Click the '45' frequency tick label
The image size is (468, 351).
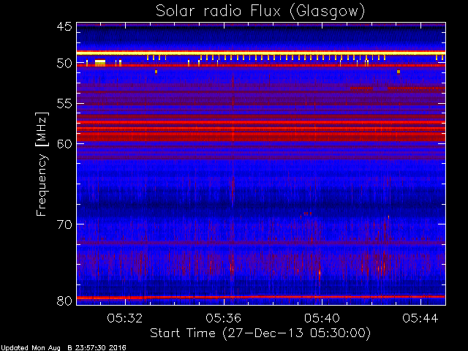tap(64, 27)
